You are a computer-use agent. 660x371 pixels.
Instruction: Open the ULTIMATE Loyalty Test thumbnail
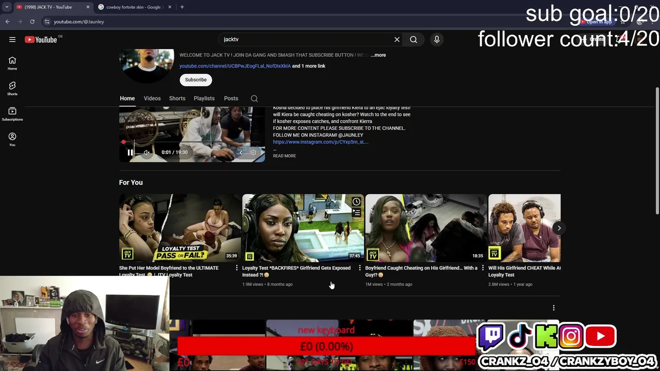(180, 228)
